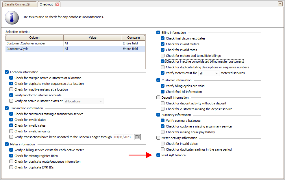Screen dimensions: 285x180
Task: Enable the Deposit information checkbox
Action: 158,97
